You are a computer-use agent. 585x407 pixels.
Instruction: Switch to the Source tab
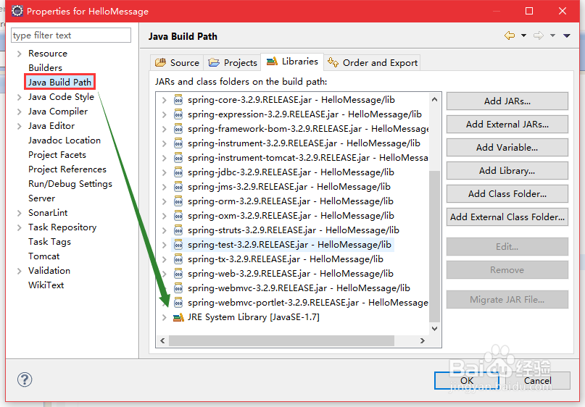click(x=177, y=62)
